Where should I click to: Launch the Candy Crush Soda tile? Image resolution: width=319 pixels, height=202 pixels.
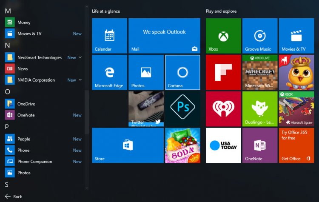click(183, 145)
